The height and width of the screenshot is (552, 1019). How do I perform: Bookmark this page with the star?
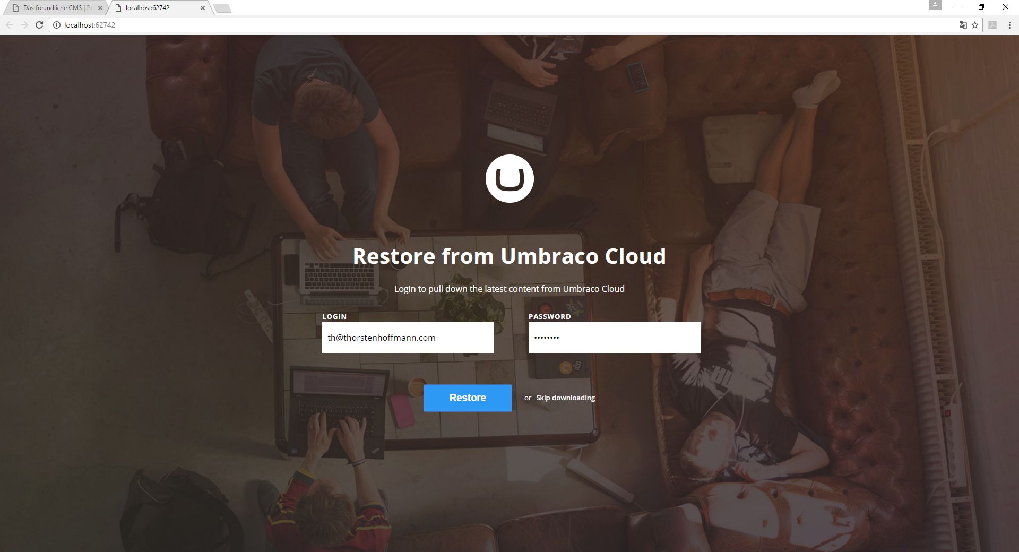click(x=975, y=25)
